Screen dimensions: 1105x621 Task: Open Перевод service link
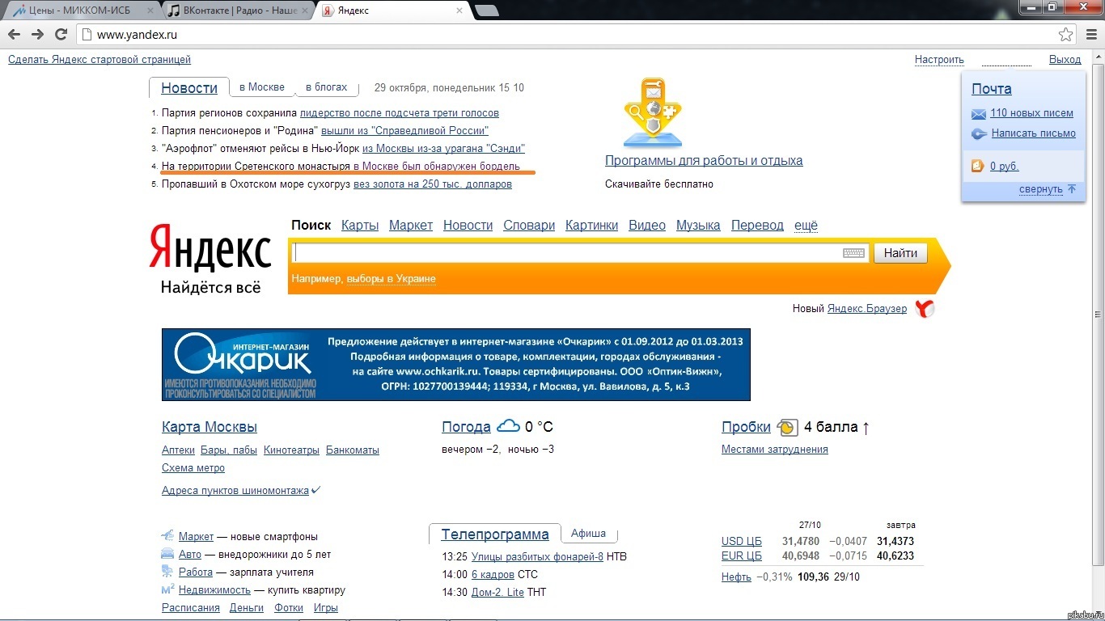[x=757, y=226]
